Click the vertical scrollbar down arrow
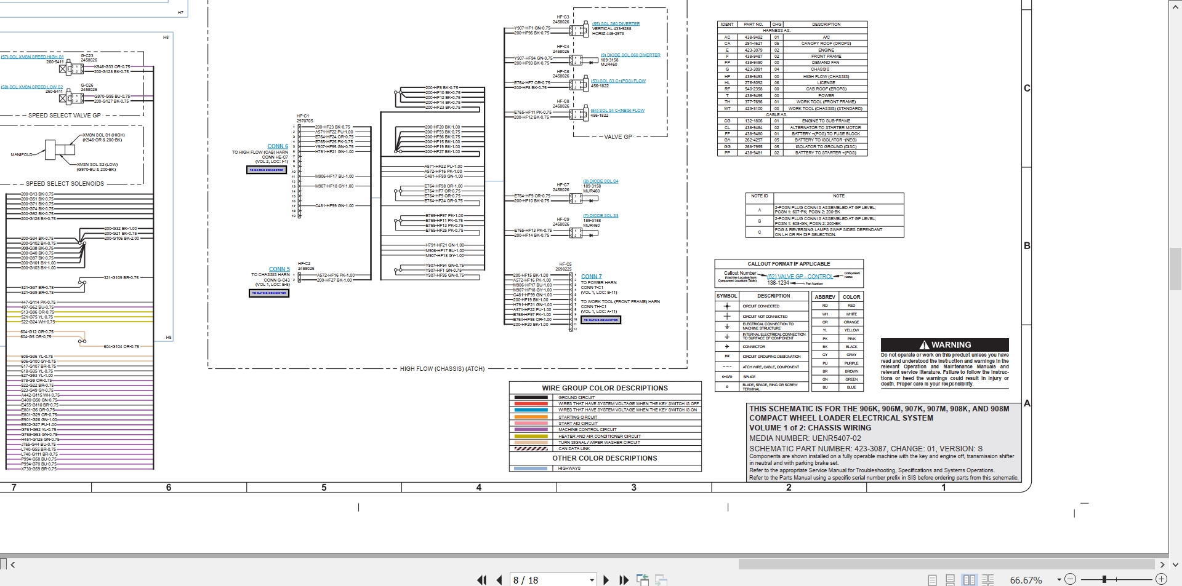1182x586 pixels. click(x=1175, y=564)
